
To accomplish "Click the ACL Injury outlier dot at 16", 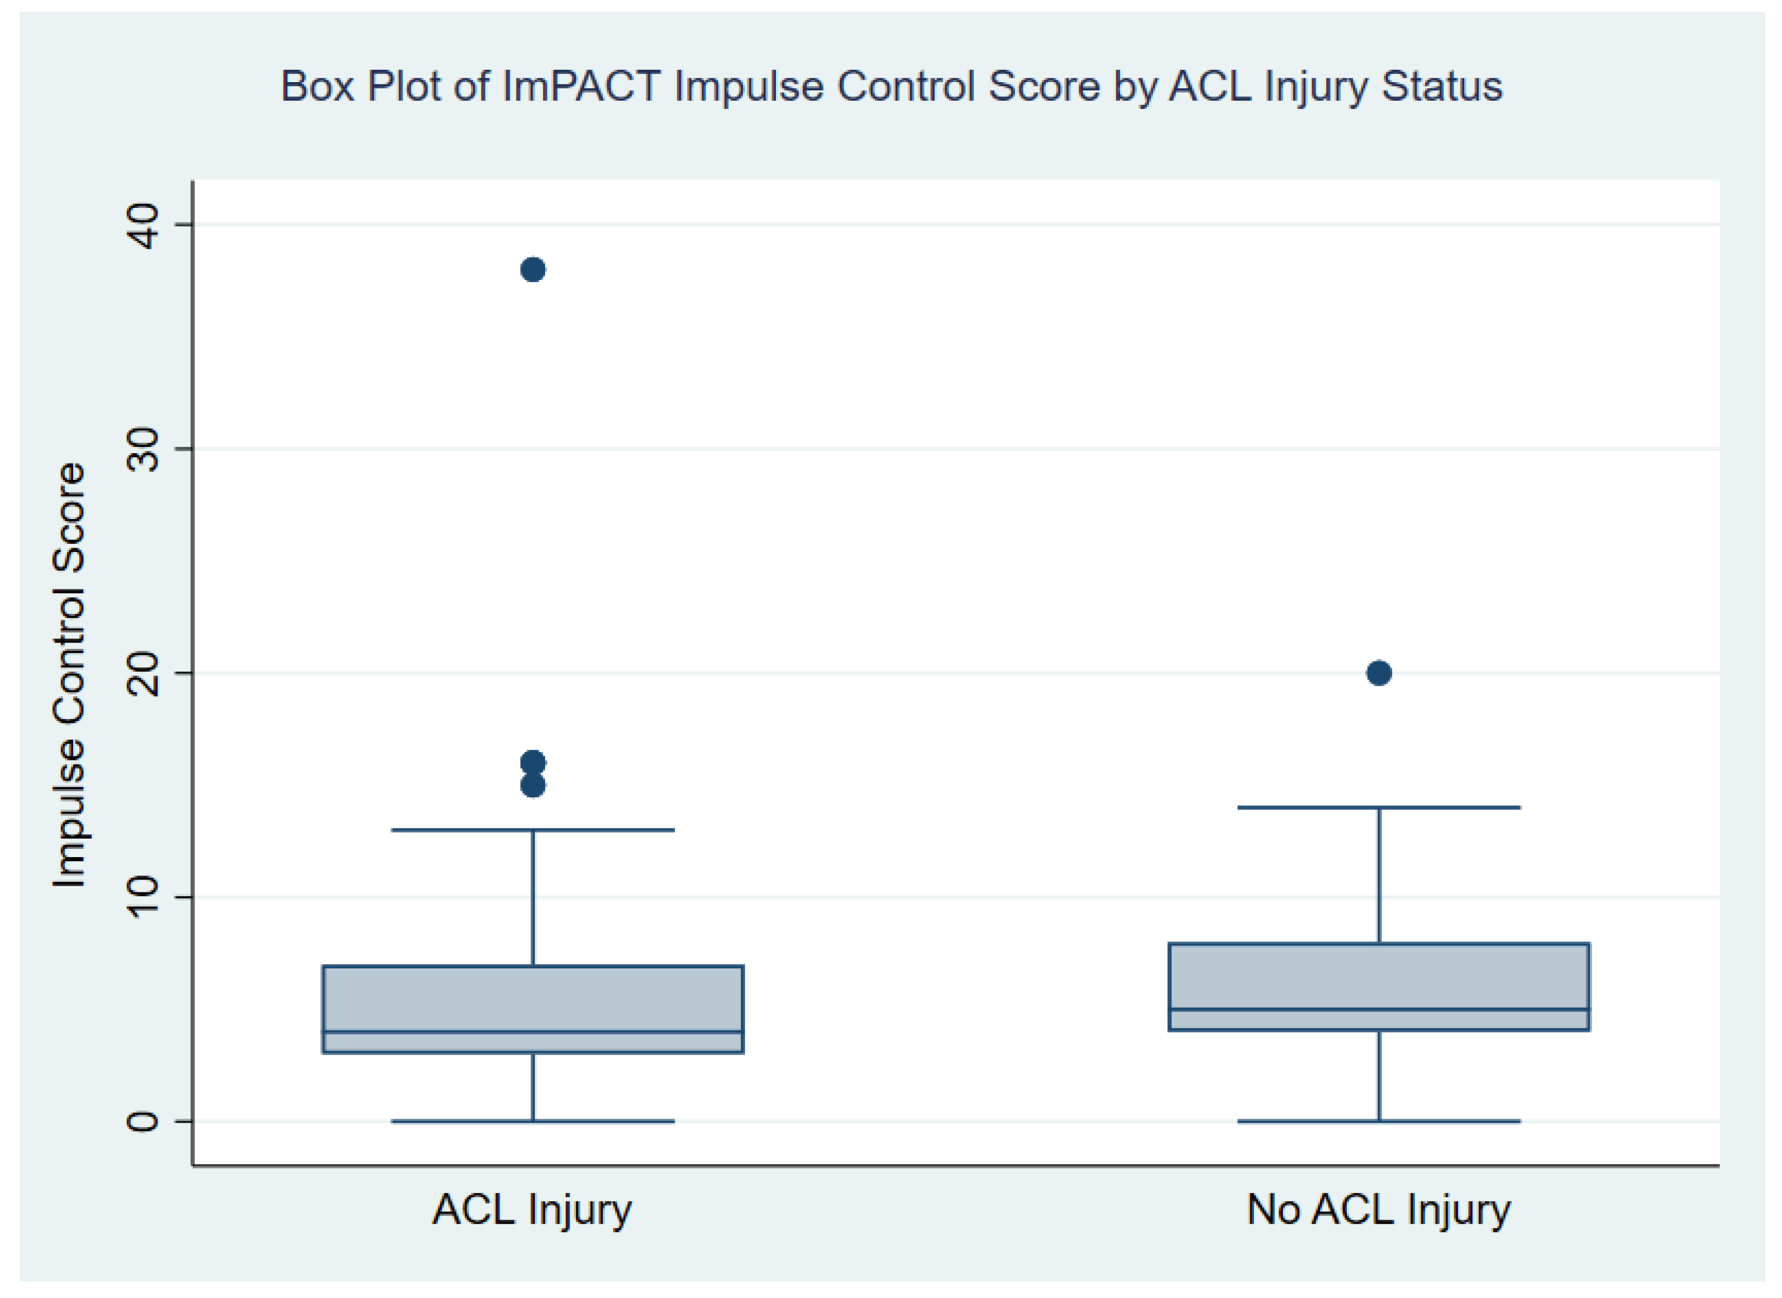I will (x=533, y=762).
